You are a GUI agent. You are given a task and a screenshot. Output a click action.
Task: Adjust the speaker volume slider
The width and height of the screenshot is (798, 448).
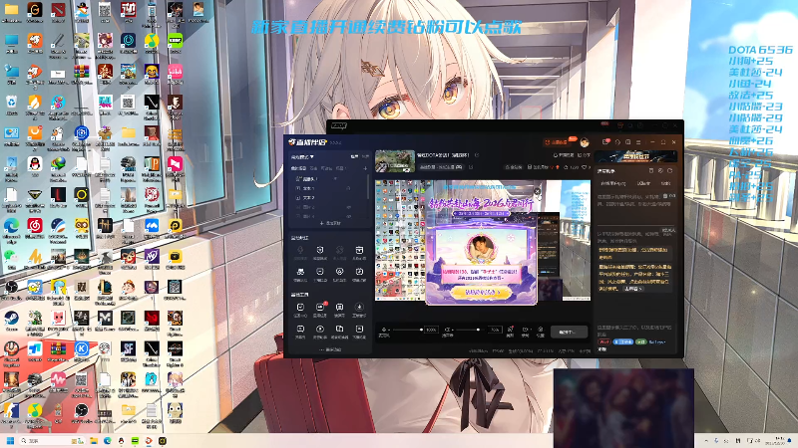point(468,330)
